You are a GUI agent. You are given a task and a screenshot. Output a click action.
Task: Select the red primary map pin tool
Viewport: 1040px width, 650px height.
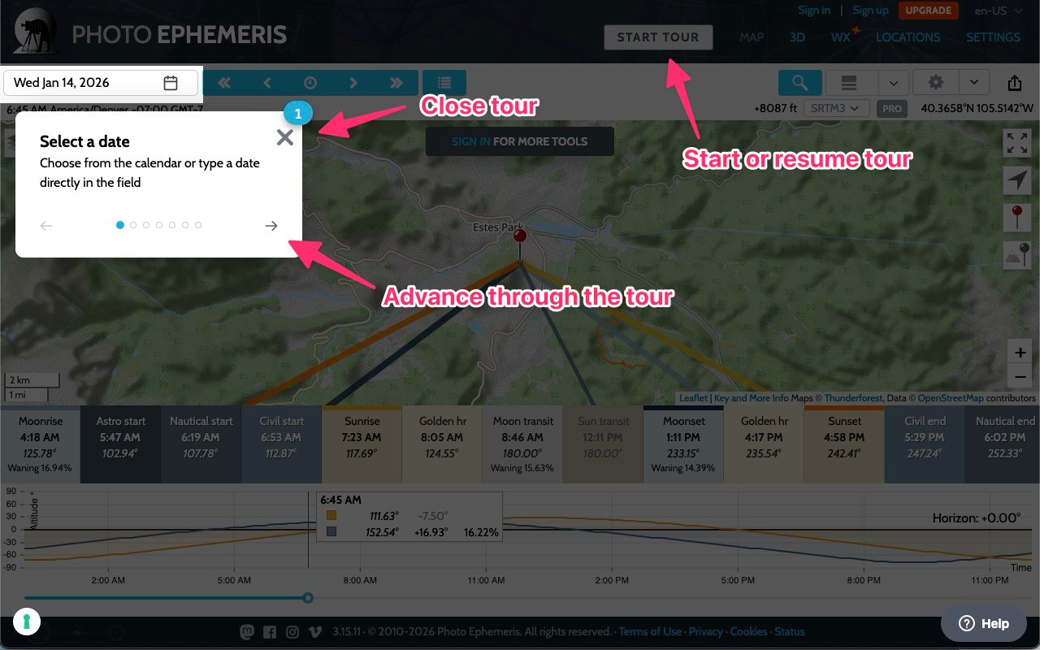(1017, 218)
